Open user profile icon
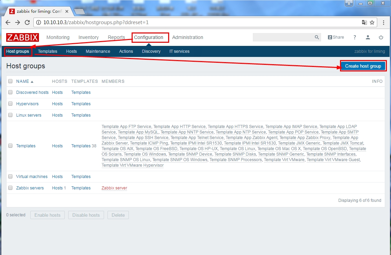Viewport: 391px width, 255px height. coord(368,37)
